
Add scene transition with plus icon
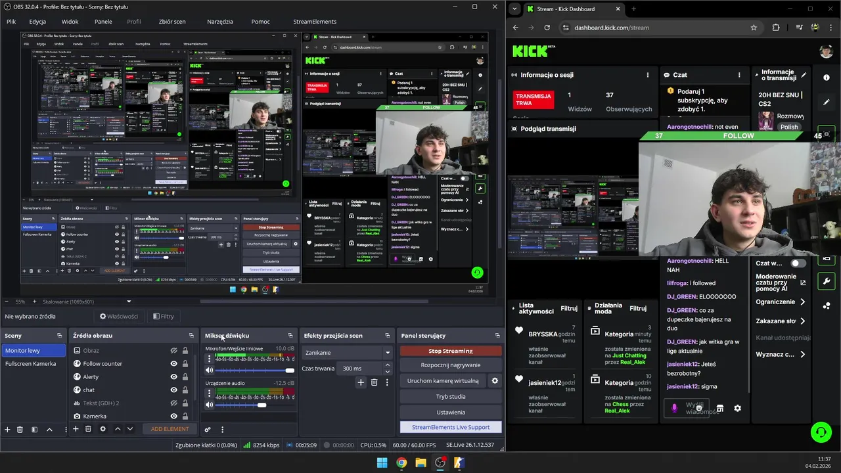coord(361,382)
